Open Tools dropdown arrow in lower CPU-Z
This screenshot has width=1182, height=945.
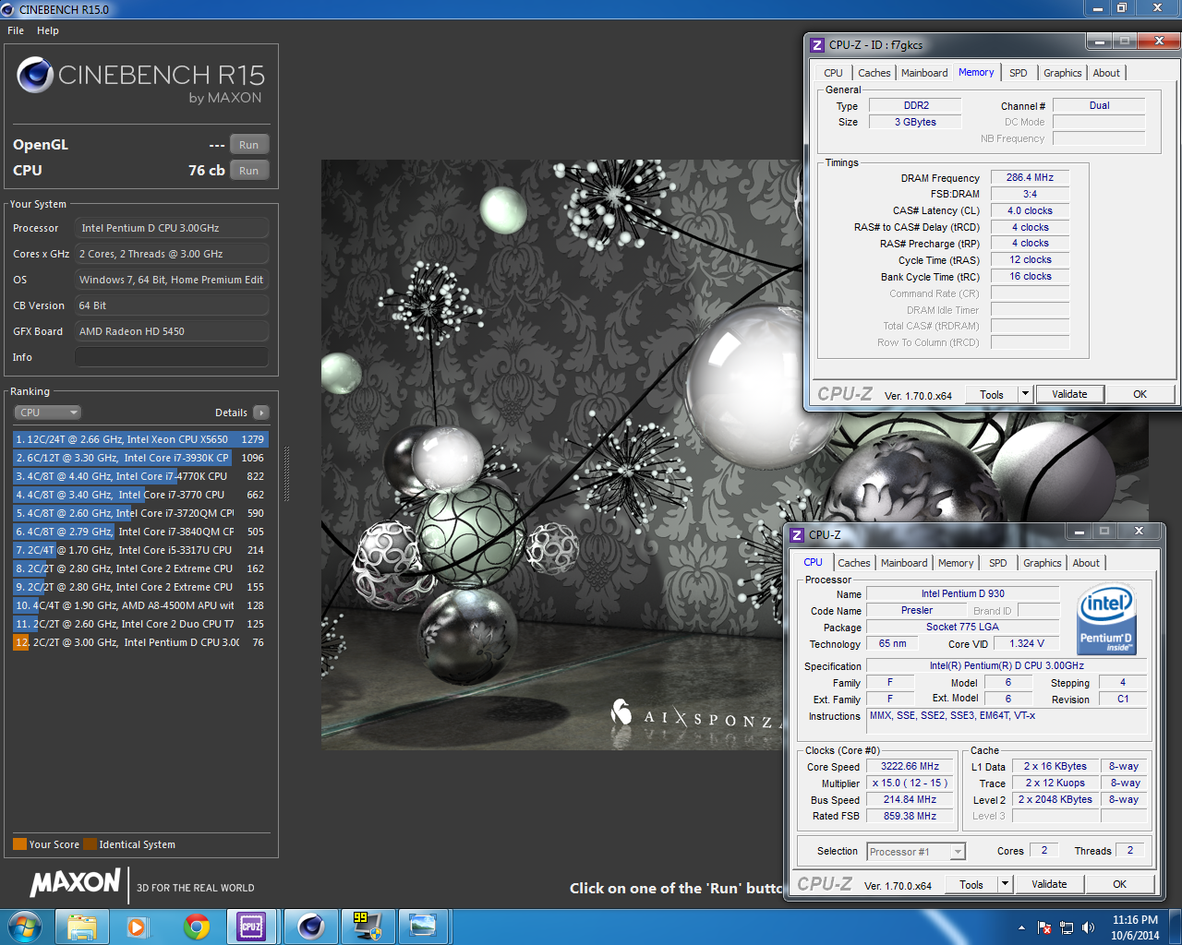tap(1005, 884)
